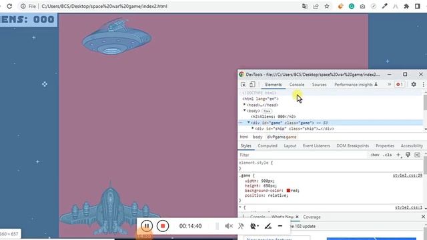Bookmark this page with the star icon
427x240 pixels.
tap(327, 6)
